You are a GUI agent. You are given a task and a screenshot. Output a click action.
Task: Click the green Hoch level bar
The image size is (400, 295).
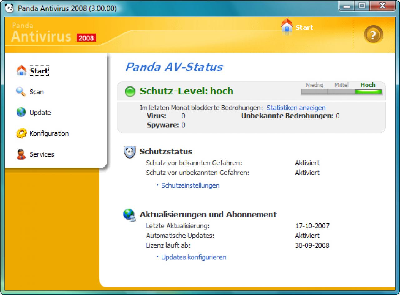[368, 92]
